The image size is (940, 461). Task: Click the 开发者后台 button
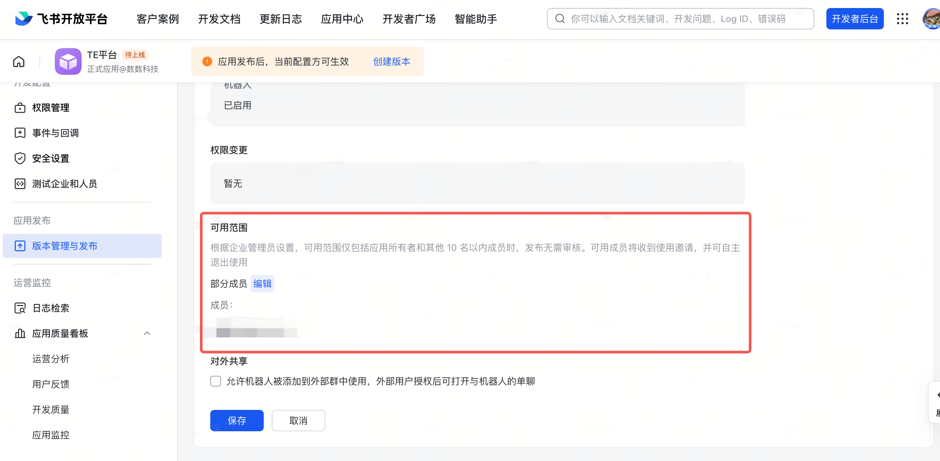tap(855, 19)
